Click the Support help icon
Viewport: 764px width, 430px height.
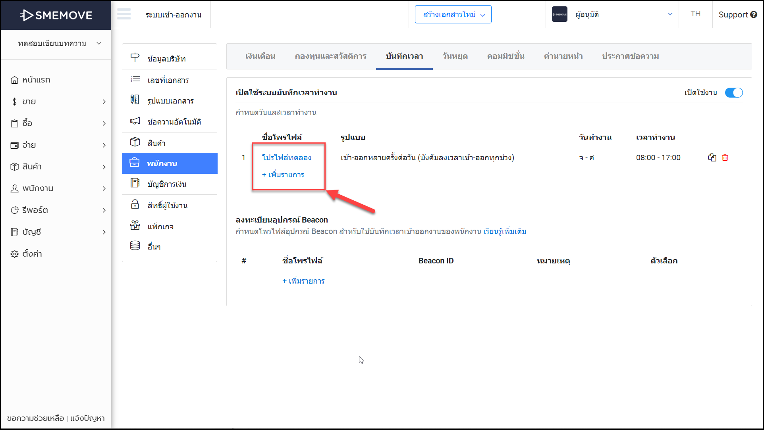point(753,15)
